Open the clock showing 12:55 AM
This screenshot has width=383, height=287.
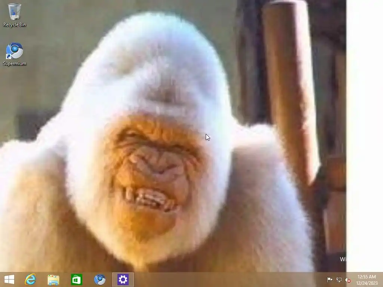tap(367, 280)
